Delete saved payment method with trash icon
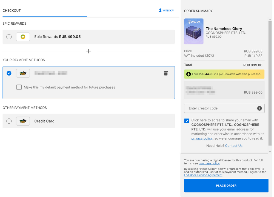Image resolution: width=274 pixels, height=197 pixels. tap(166, 73)
